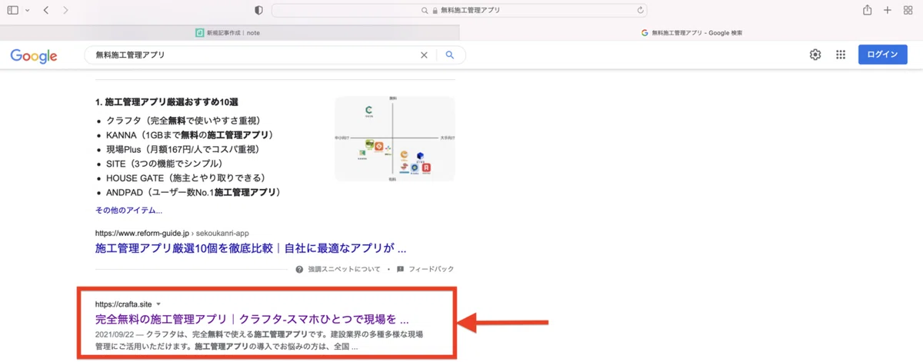Click the 2021/09/22 snippet description text

pos(259,341)
